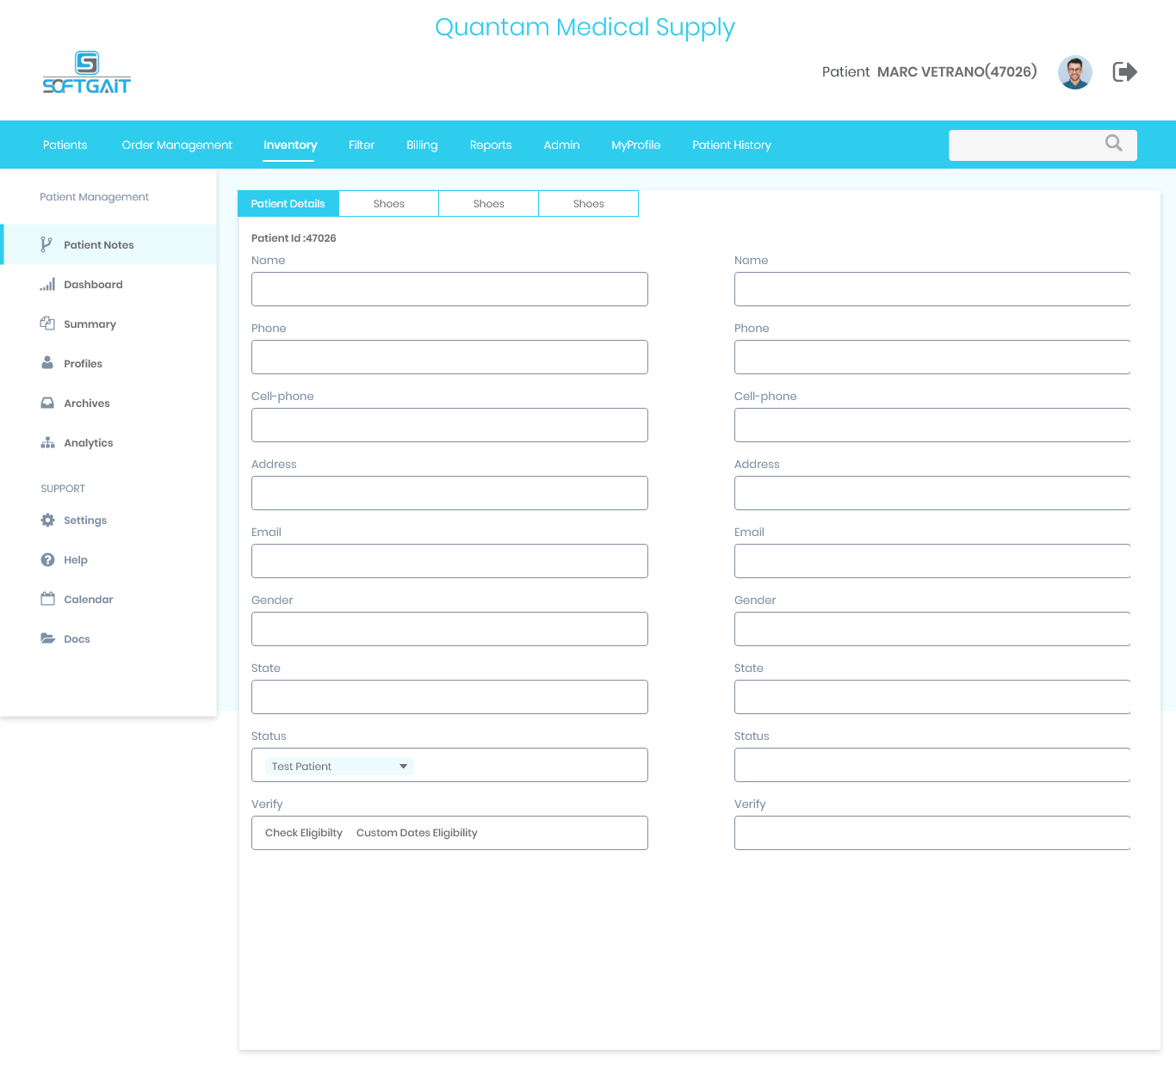Open the Archives inbox icon
The height and width of the screenshot is (1085, 1176).
click(x=47, y=403)
